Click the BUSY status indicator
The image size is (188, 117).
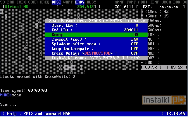click(x=92, y=2)
